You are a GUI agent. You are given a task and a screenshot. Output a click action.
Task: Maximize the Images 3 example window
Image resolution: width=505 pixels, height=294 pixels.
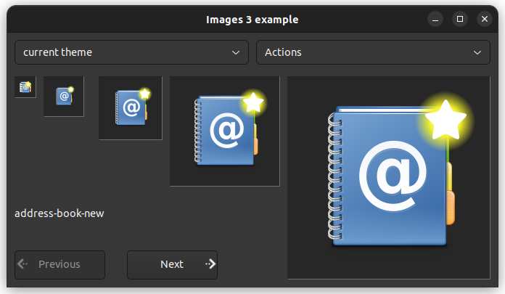point(459,20)
